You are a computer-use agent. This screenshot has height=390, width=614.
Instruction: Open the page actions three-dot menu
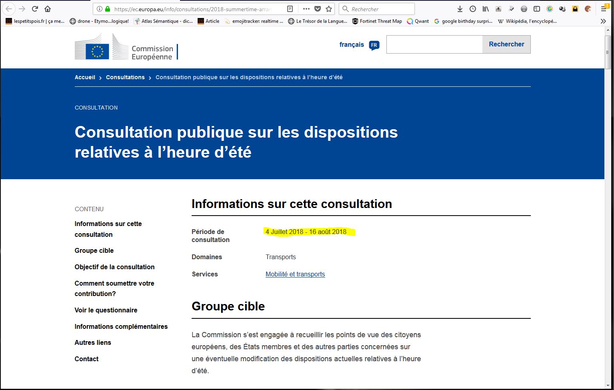coord(306,9)
